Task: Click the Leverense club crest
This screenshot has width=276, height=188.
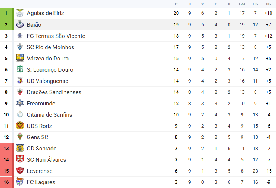Action: click(x=20, y=171)
